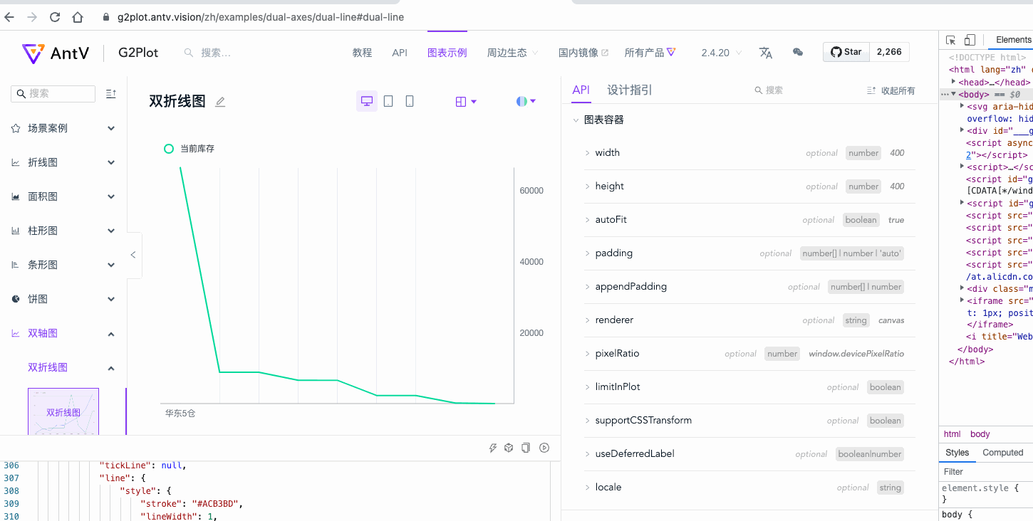Viewport: 1033px width, 521px height.
Task: Select 图表示例 in the top navigation
Action: tap(447, 53)
